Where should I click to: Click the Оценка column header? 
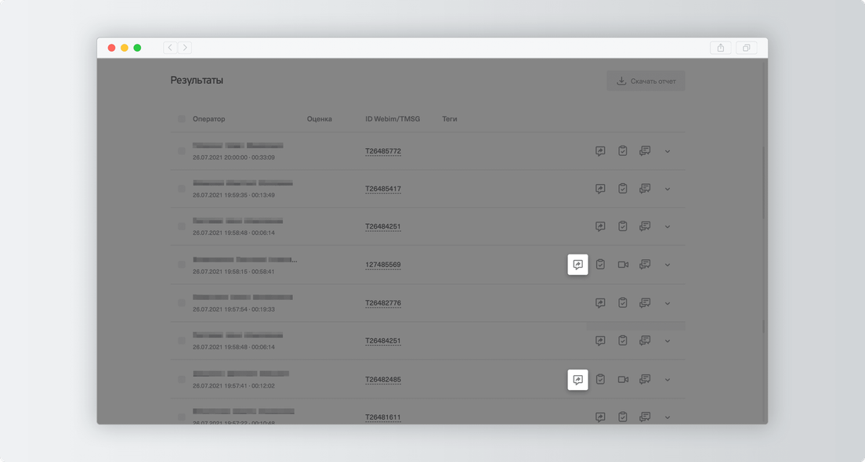tap(320, 118)
